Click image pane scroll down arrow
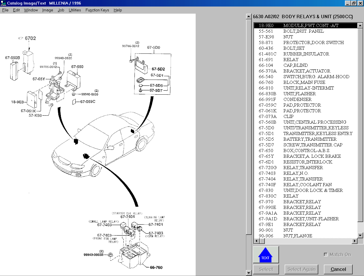Viewport: 364px width, 276px height. 249,273
